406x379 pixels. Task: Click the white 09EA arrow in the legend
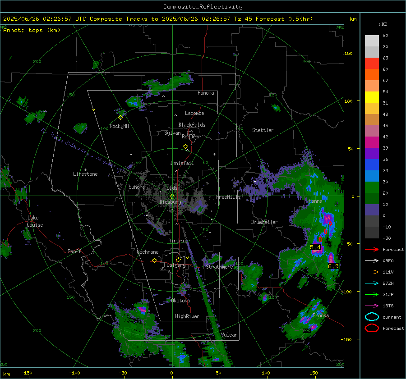(372, 261)
